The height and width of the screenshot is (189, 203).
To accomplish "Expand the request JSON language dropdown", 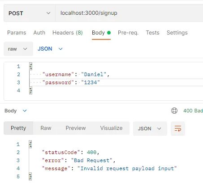I will tap(50, 49).
